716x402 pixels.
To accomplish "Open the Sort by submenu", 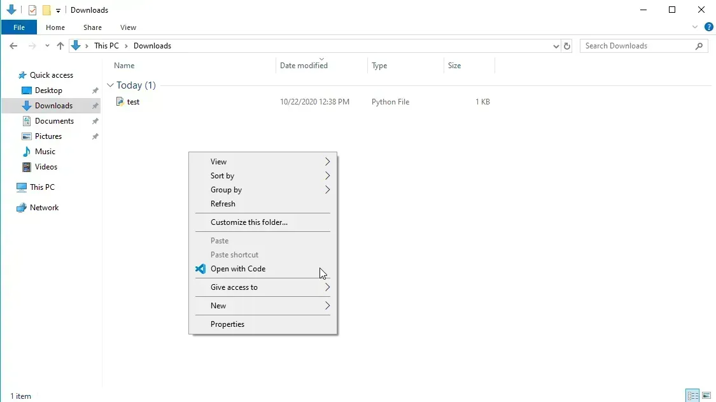I will coord(263,176).
